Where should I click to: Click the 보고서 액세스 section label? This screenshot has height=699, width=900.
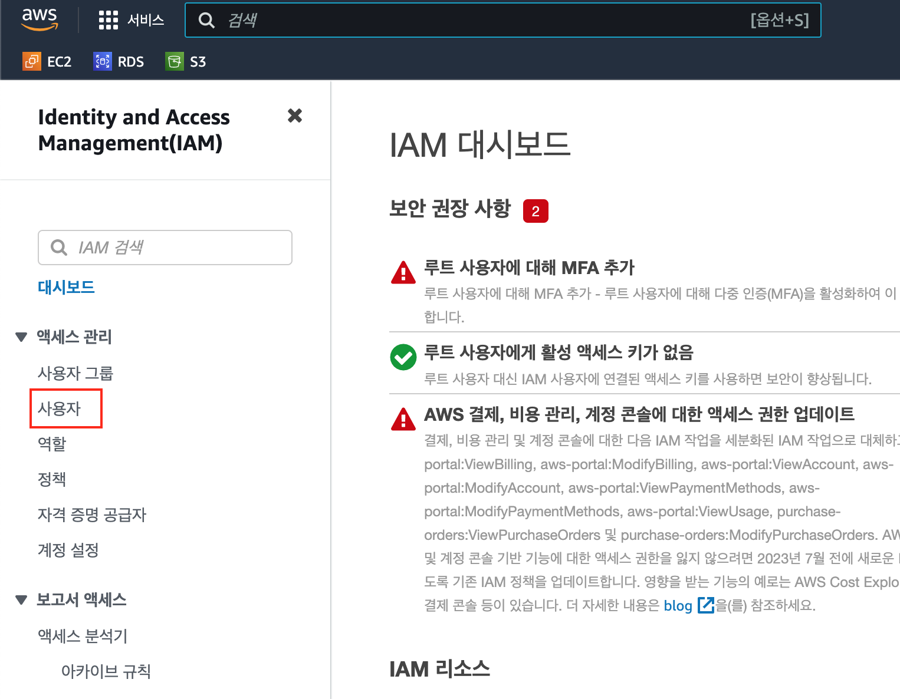tap(82, 600)
